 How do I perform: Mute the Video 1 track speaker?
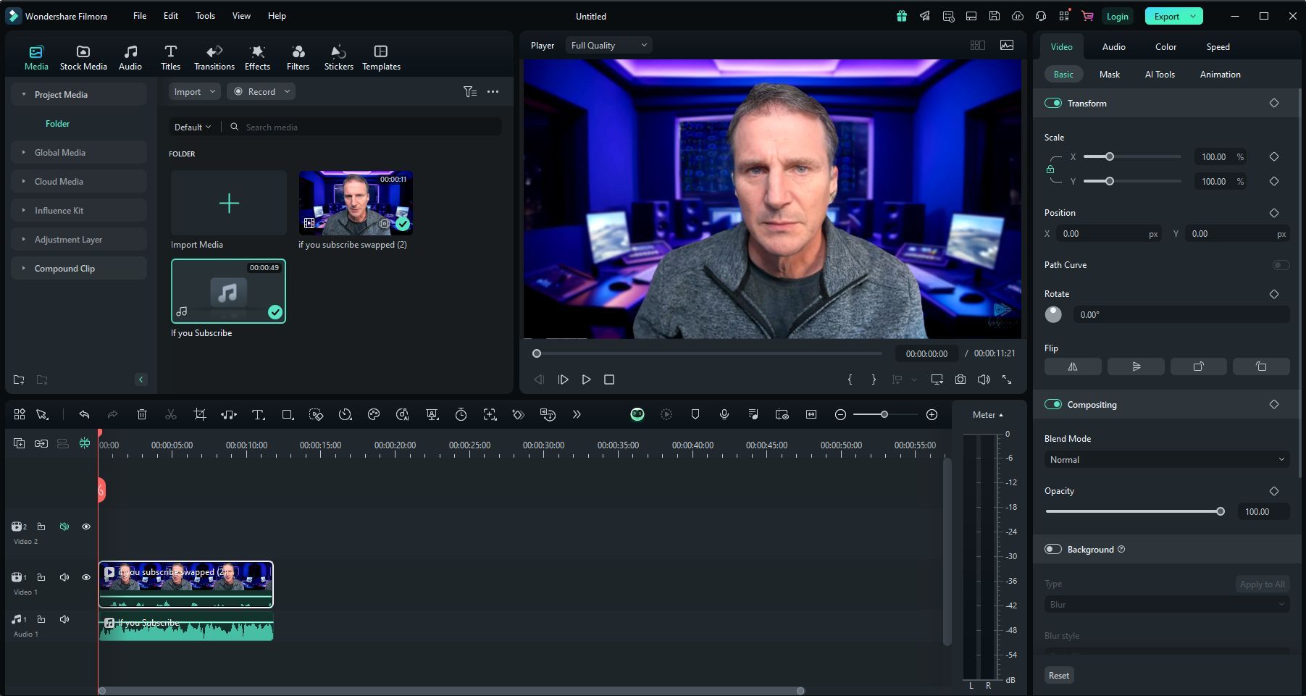(64, 577)
